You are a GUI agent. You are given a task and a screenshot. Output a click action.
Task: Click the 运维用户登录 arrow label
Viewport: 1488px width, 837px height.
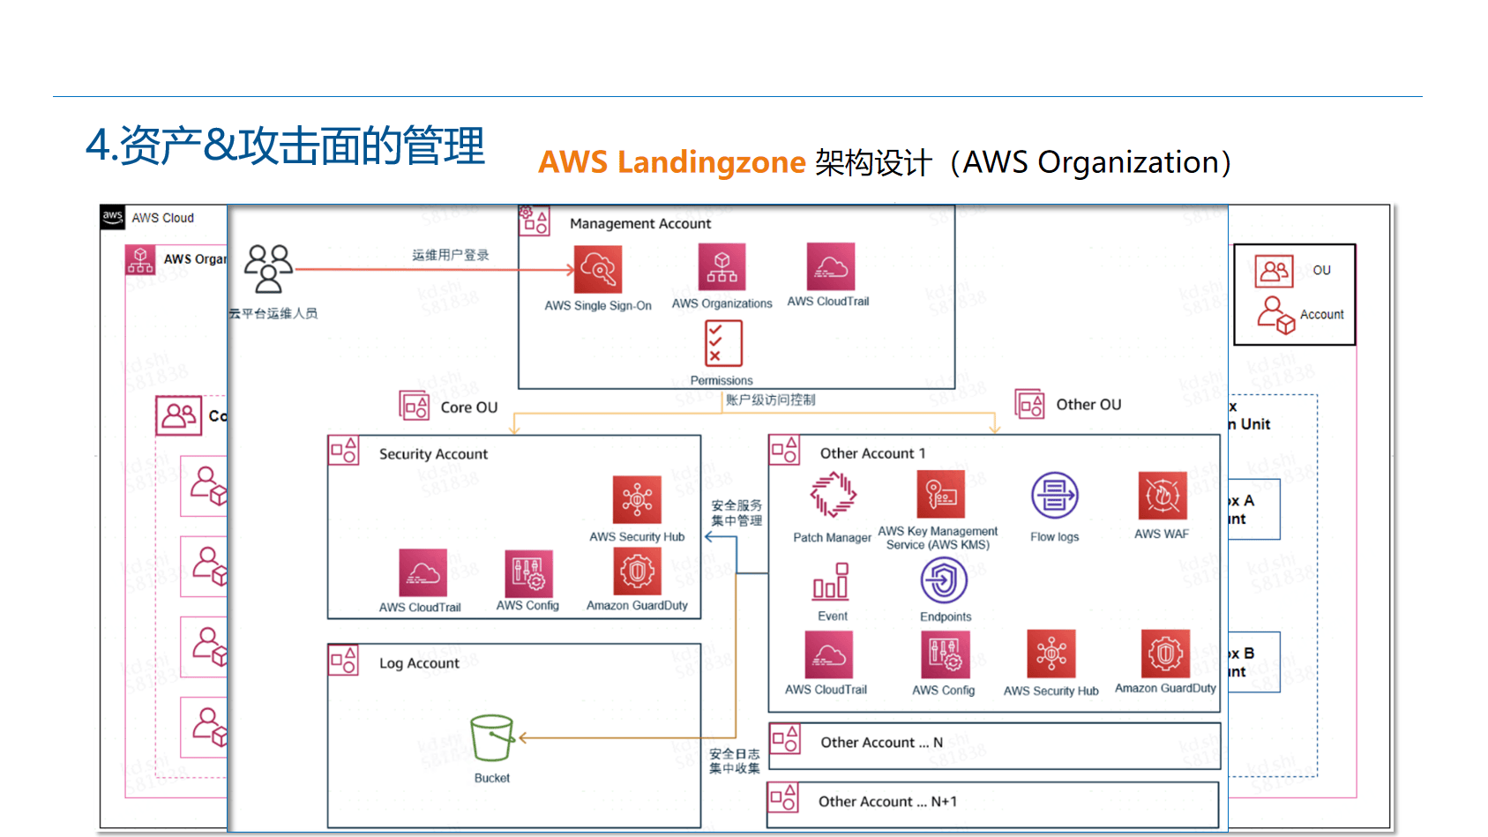coord(451,255)
